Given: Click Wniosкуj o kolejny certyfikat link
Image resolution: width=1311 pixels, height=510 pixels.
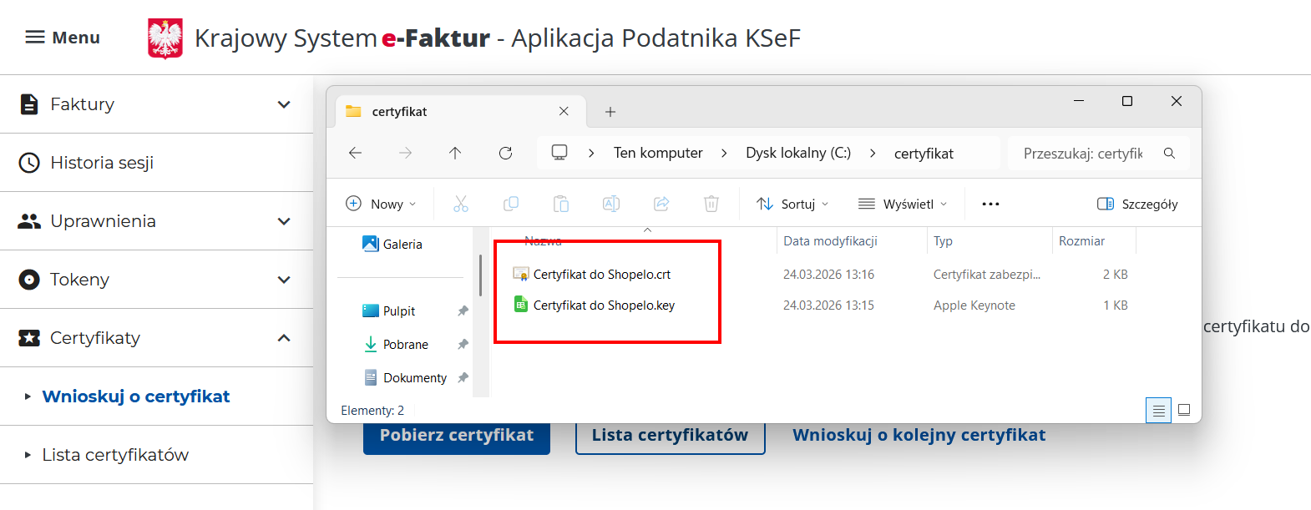Looking at the screenshot, I should [919, 435].
